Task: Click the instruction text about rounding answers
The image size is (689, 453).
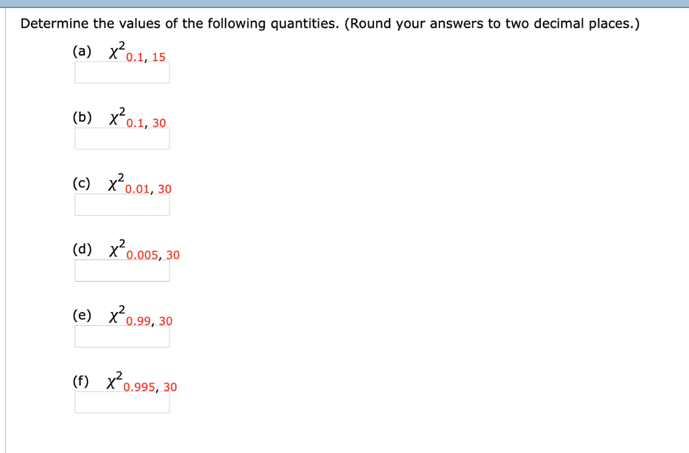Action: (x=329, y=24)
